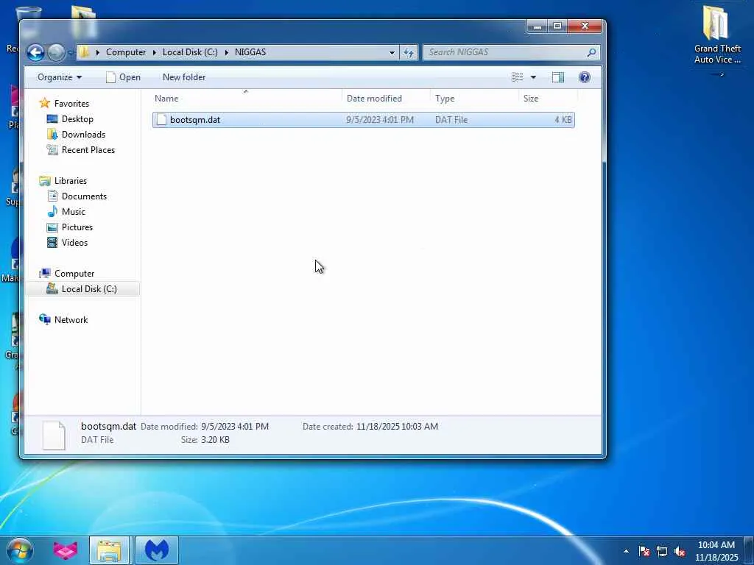This screenshot has width=754, height=565.
Task: Refresh the folder with the refresh icon
Action: pyautogui.click(x=408, y=52)
